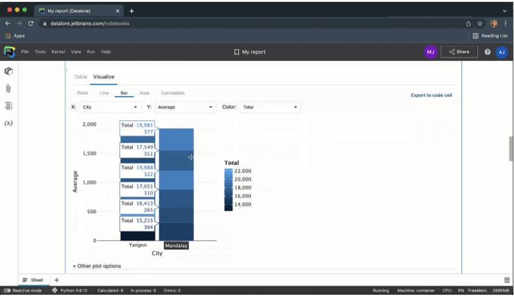Open the Y axis Average dropdown
The width and height of the screenshot is (514, 296).
(185, 107)
